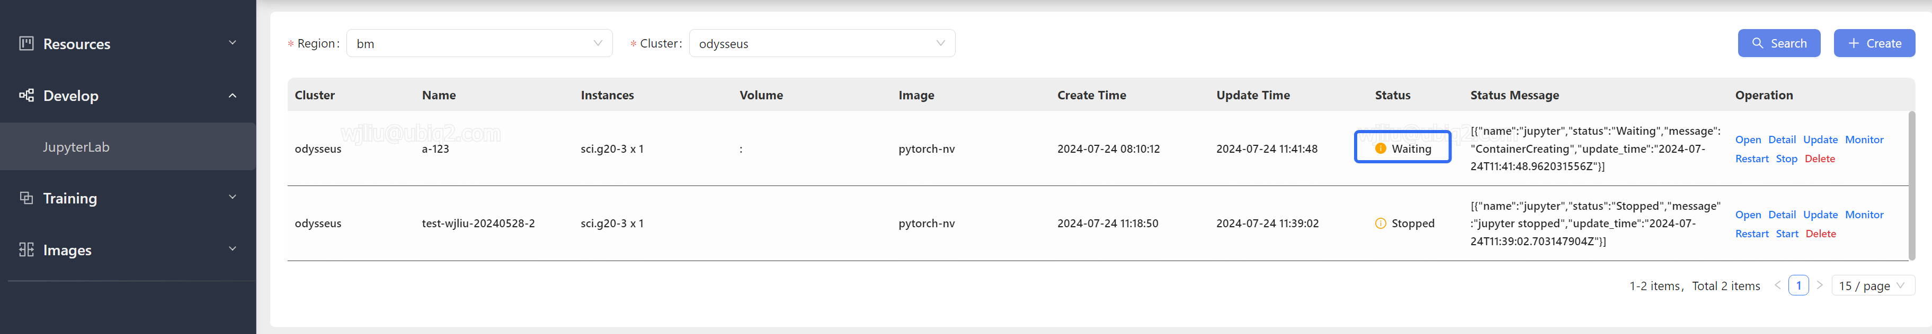The width and height of the screenshot is (1932, 334).
Task: Open the a-123 notebook
Action: pos(1748,140)
